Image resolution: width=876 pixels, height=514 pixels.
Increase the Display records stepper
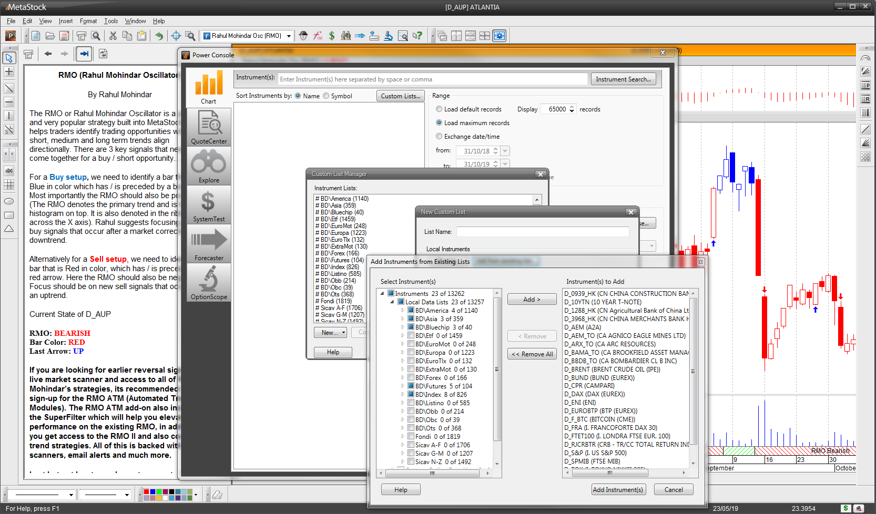572,107
